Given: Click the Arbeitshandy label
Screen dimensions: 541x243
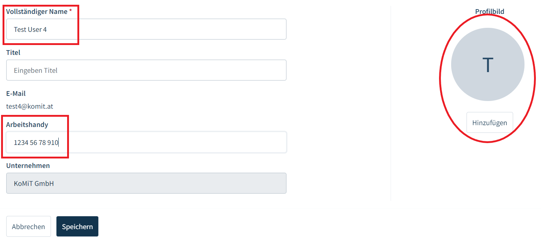Looking at the screenshot, I should [x=27, y=124].
